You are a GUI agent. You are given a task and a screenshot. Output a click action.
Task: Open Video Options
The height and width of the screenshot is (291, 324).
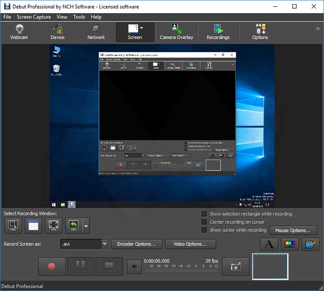click(x=190, y=244)
